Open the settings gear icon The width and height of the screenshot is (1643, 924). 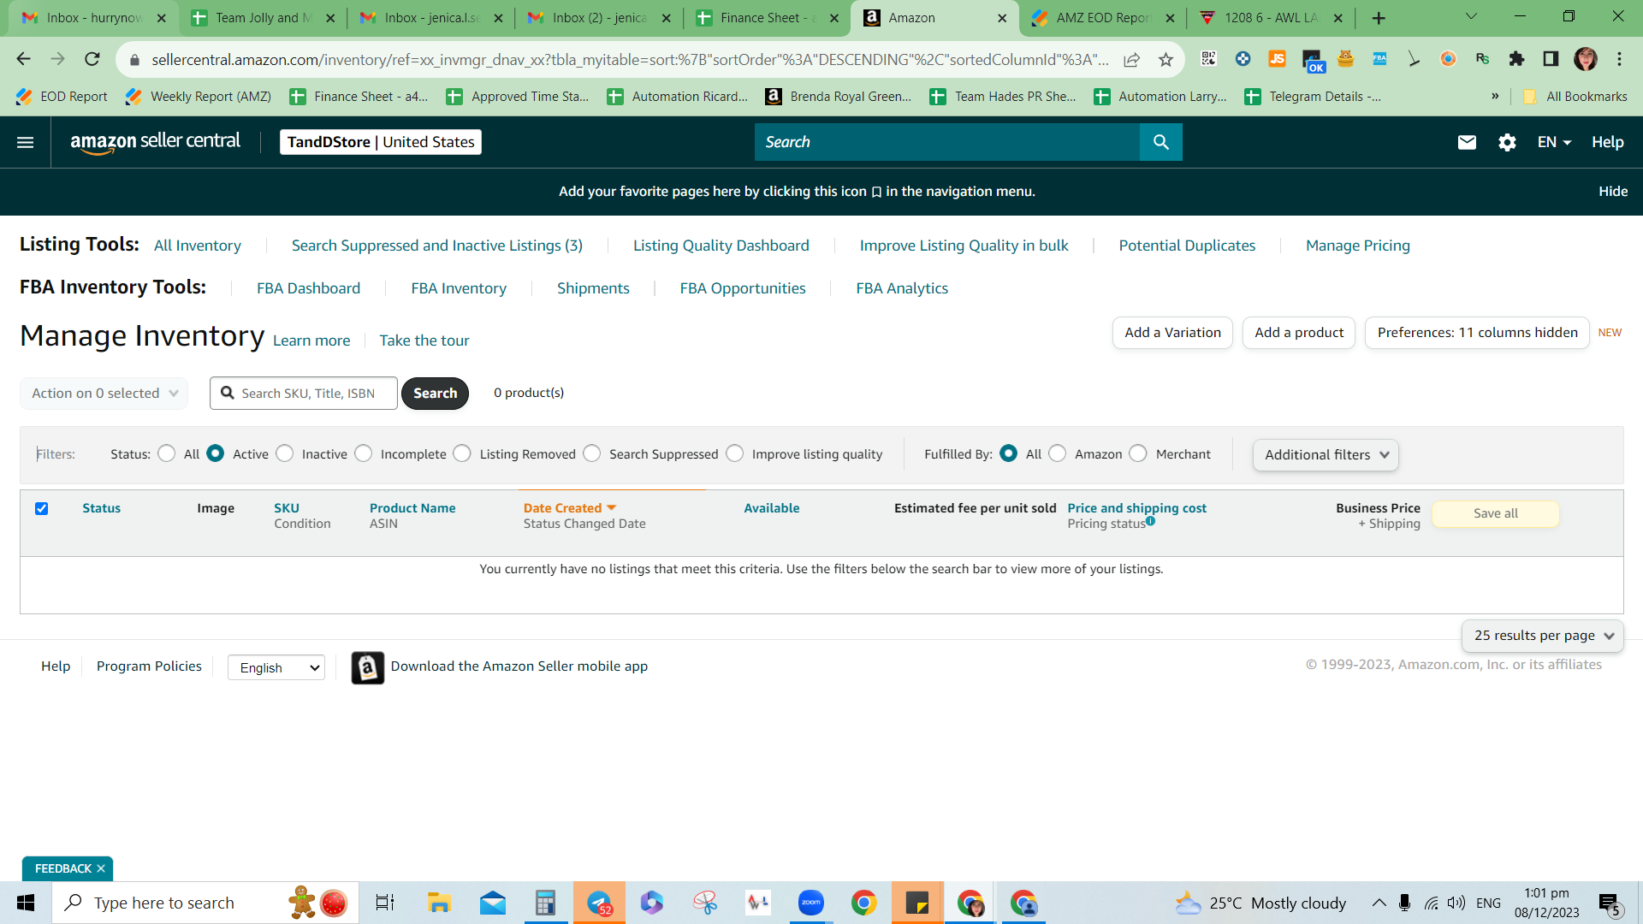pyautogui.click(x=1507, y=142)
